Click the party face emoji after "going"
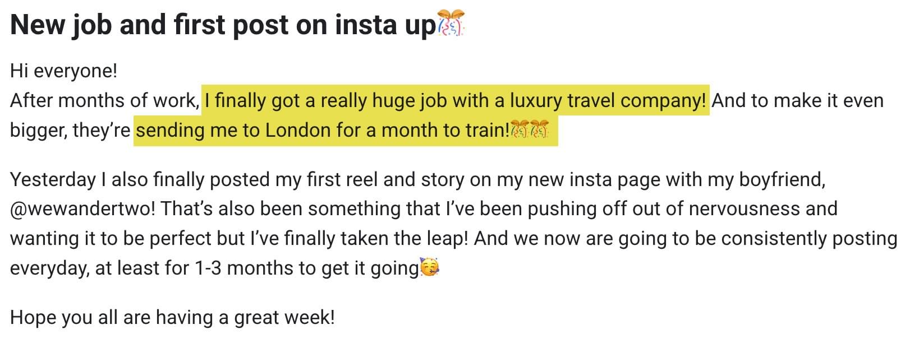Screen dimensions: 919x343 [x=430, y=268]
